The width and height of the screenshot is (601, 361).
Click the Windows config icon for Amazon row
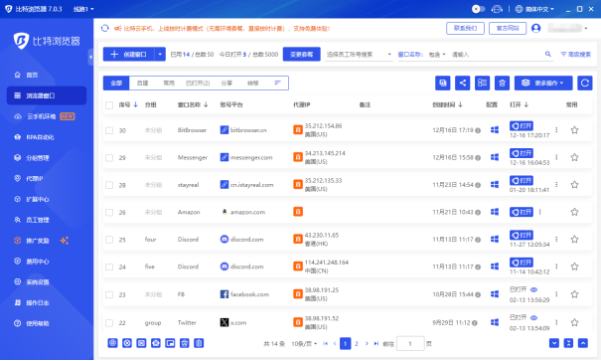click(x=495, y=212)
